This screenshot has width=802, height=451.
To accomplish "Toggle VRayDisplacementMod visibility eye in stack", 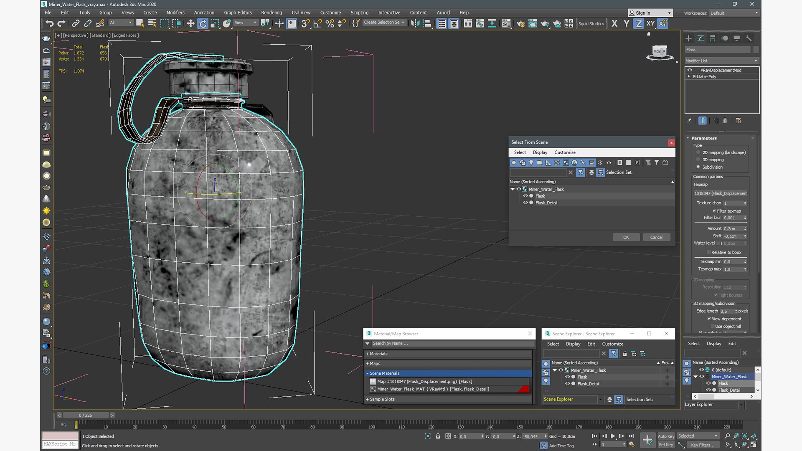I will point(690,70).
